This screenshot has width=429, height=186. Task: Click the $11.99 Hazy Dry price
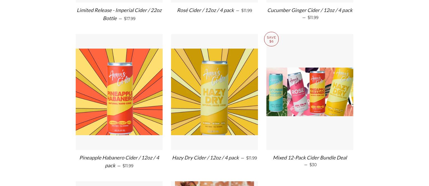(x=252, y=158)
